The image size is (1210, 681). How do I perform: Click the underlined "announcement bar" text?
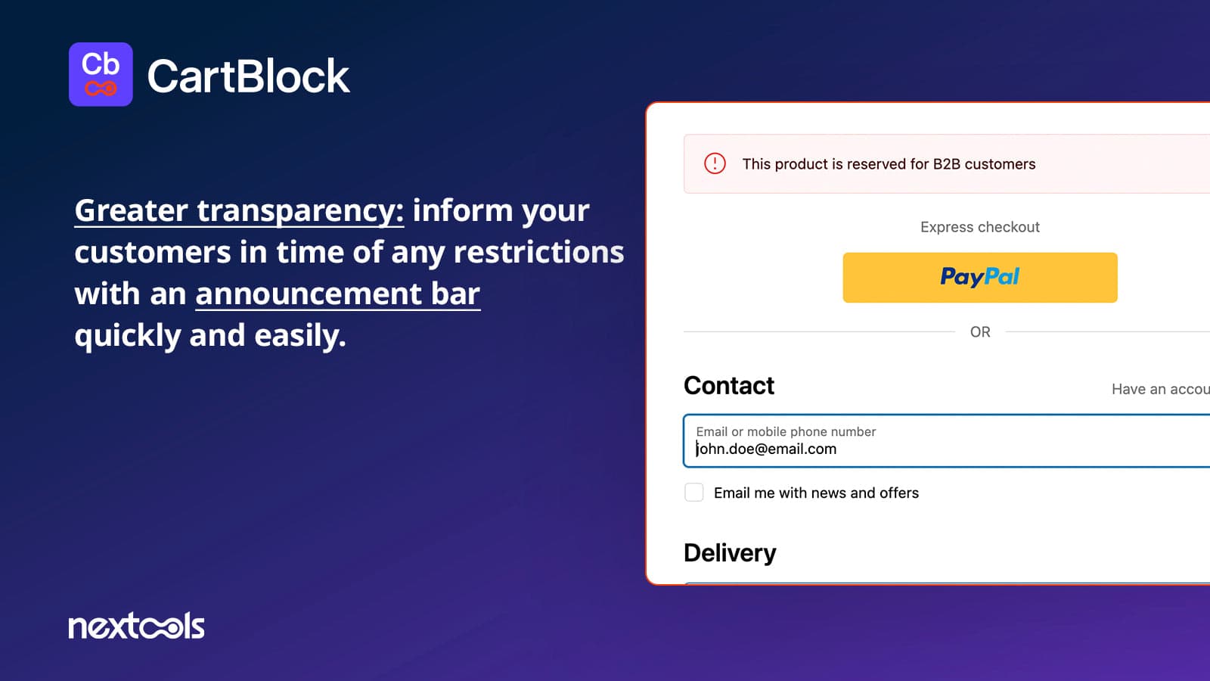click(338, 294)
